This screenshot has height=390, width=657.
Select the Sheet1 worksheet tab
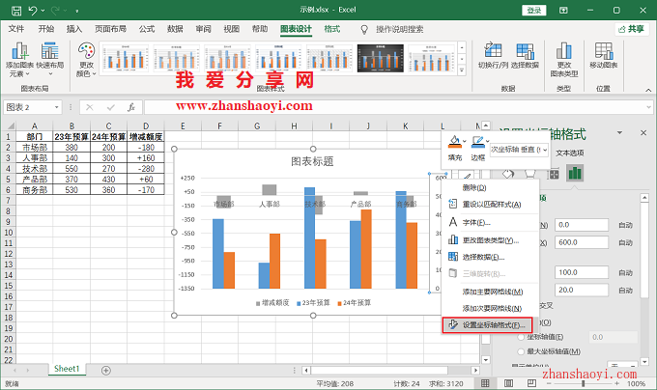(67, 369)
